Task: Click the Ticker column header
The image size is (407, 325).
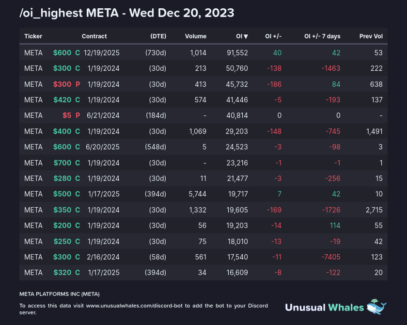Action: point(33,36)
